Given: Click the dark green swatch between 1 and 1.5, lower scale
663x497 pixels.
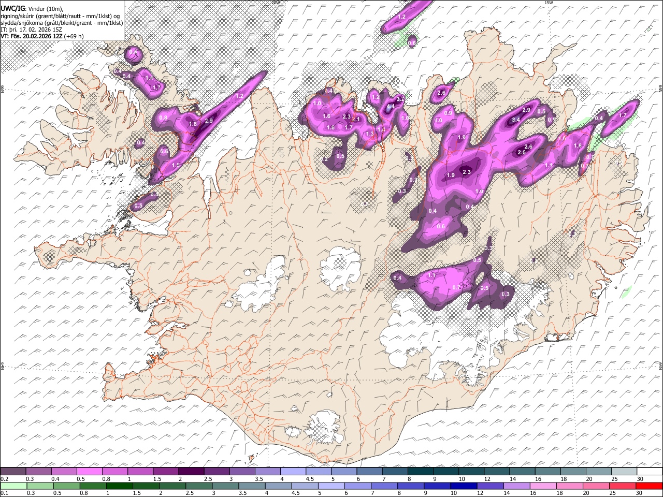Looking at the screenshot, I should coord(119,486).
